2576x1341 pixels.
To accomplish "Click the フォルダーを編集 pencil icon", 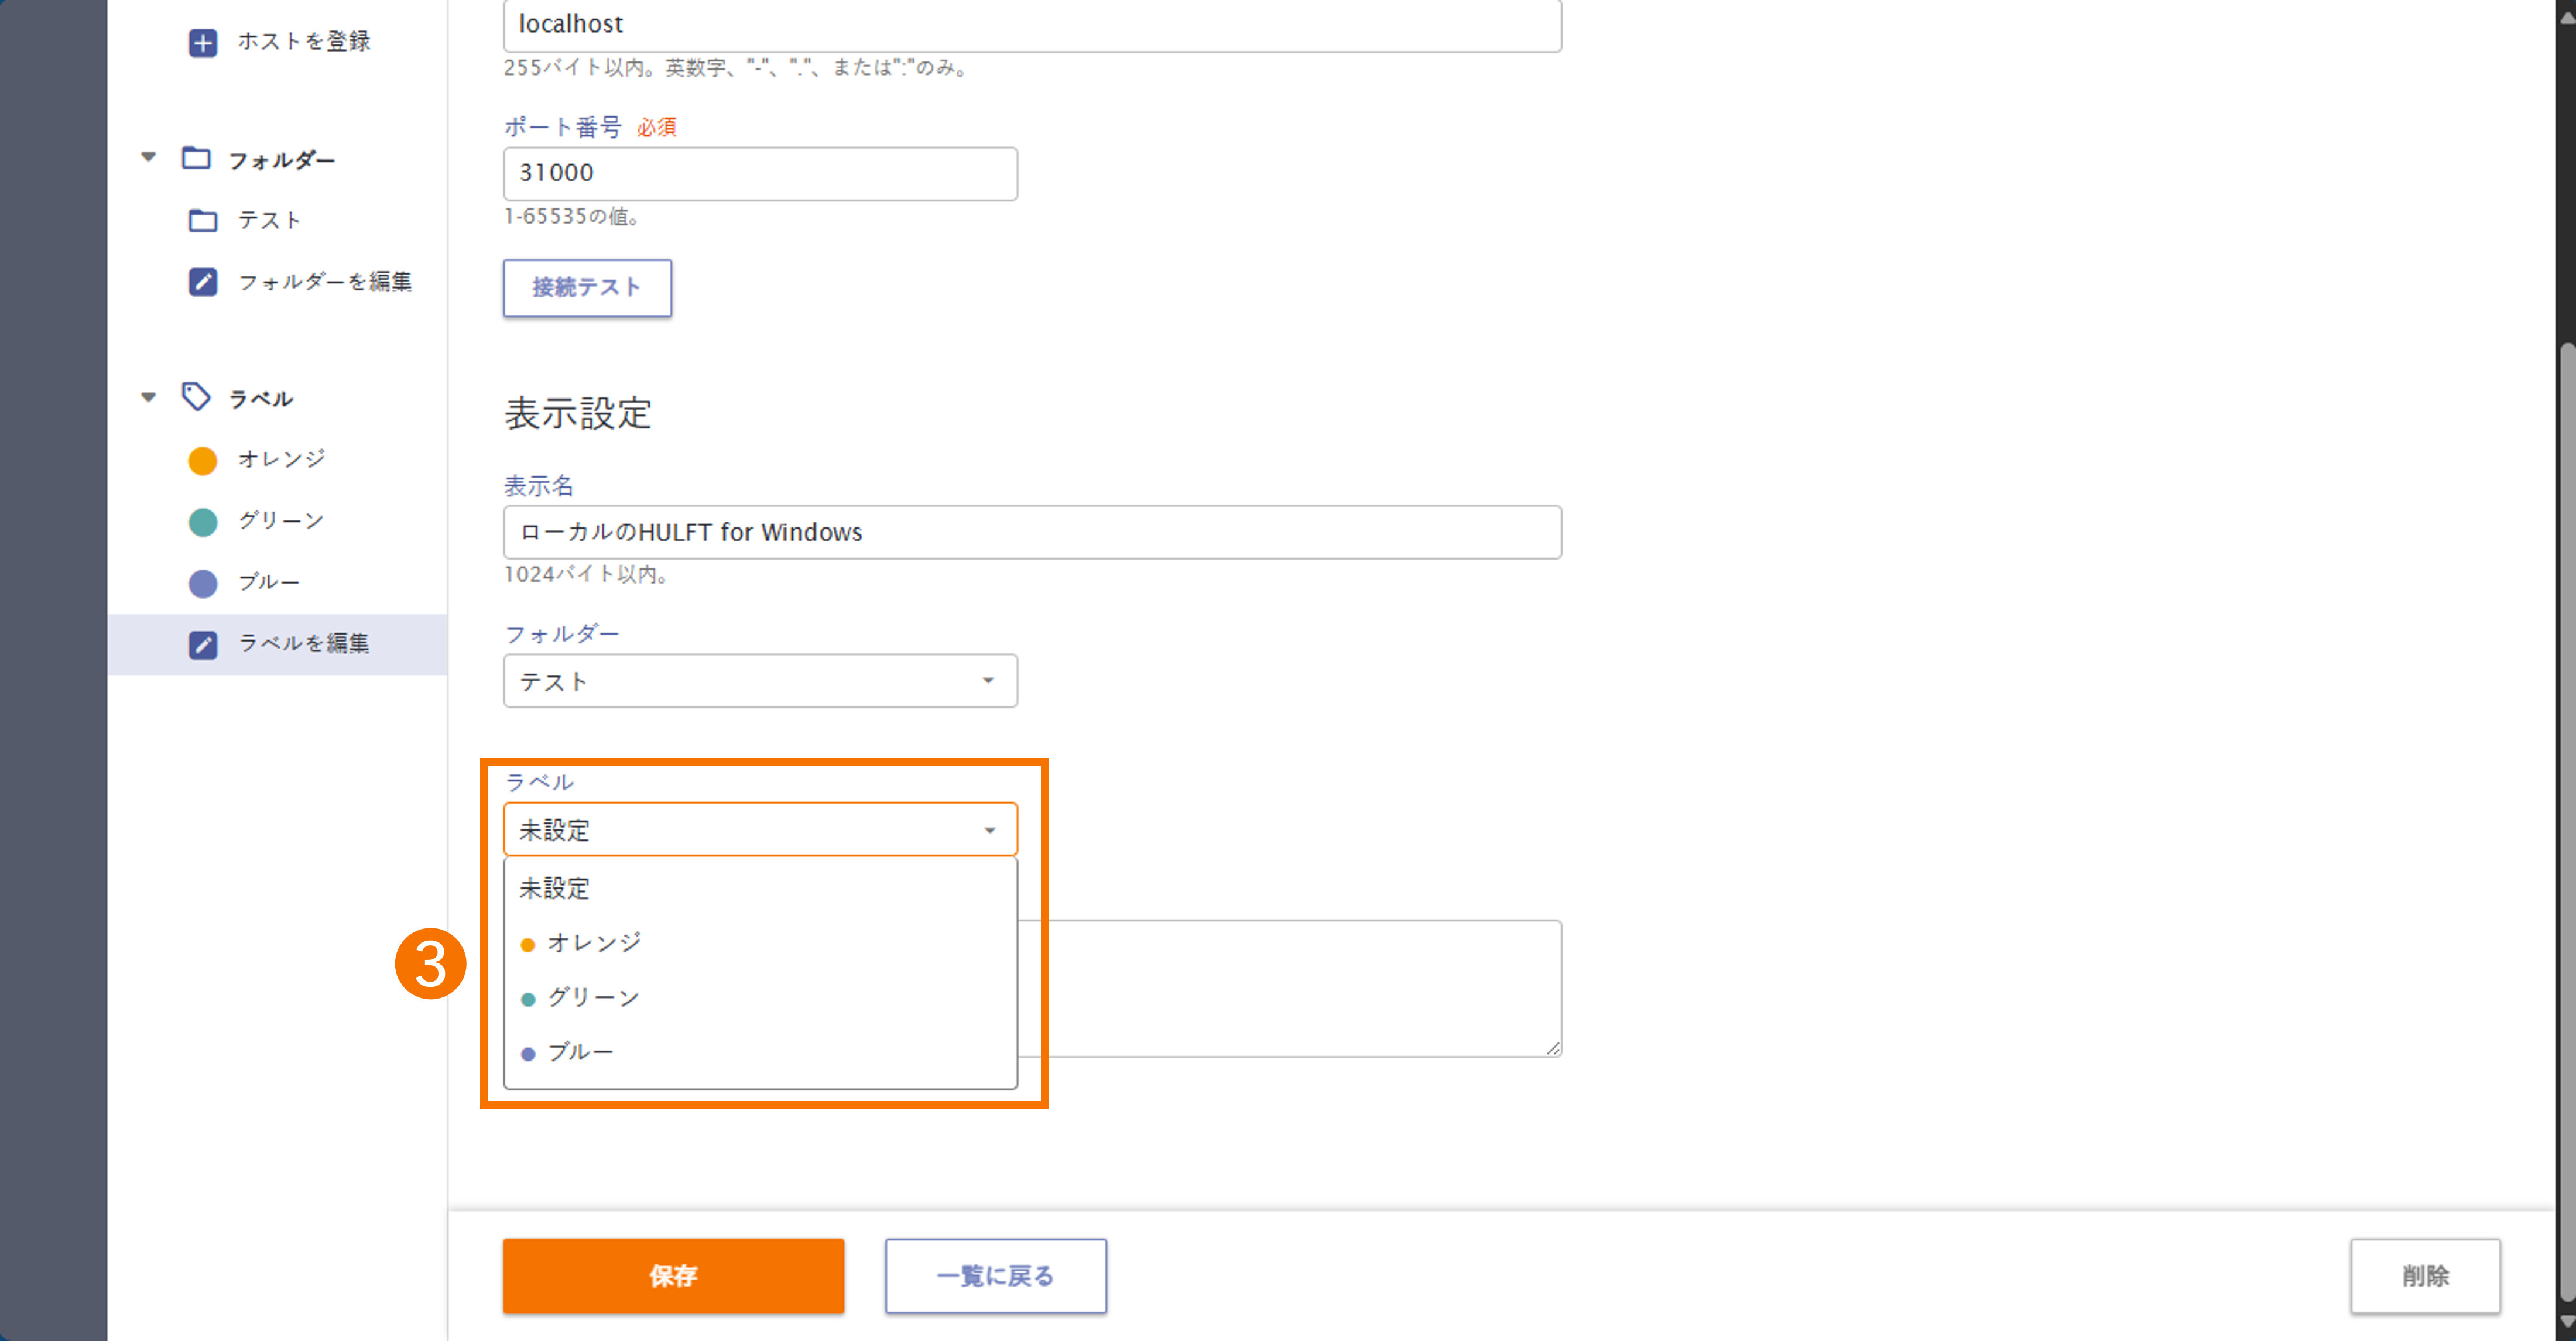I will coord(203,282).
